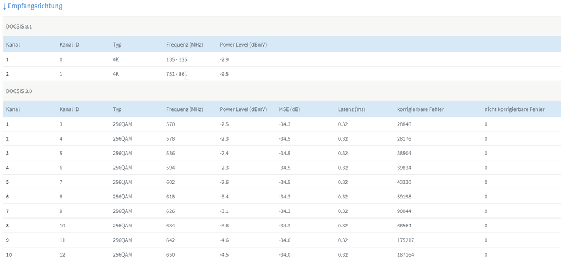Select frequency cell 594
The width and height of the screenshot is (561, 260).
point(171,168)
